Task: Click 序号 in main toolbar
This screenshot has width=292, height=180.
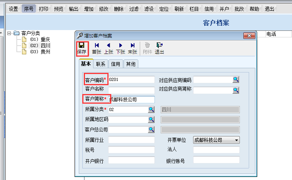Action: coord(29,9)
